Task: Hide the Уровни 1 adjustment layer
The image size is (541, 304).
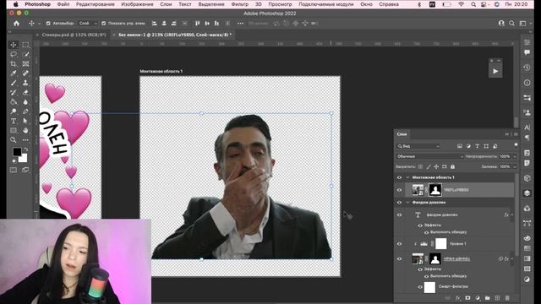Action: pyautogui.click(x=399, y=244)
